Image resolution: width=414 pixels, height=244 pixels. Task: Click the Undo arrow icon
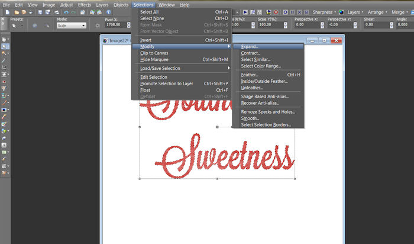click(x=66, y=12)
